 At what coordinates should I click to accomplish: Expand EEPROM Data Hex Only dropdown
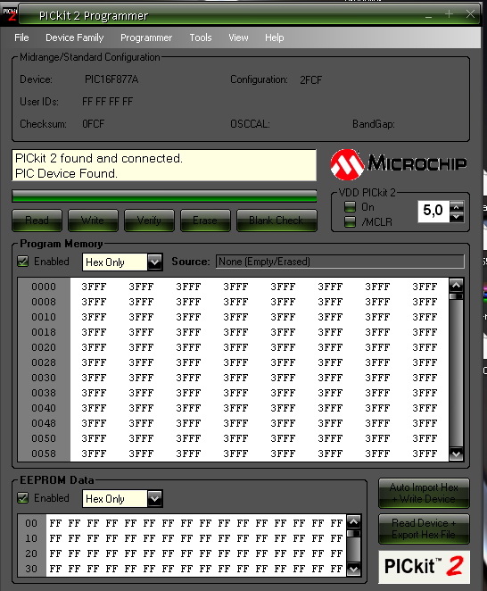(x=154, y=499)
